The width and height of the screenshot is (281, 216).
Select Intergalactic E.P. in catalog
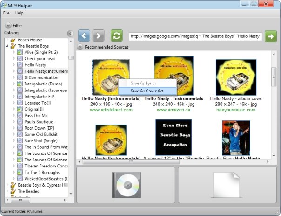coord(40,97)
